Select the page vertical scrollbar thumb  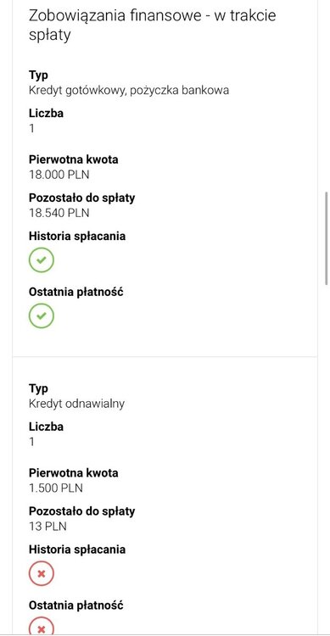[x=327, y=238]
